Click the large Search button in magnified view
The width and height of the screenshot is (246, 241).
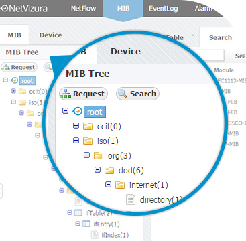[137, 94]
